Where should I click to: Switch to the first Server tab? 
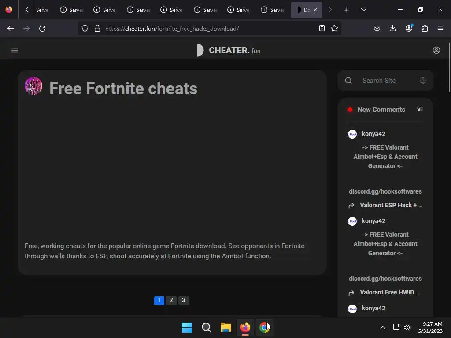pos(43,10)
